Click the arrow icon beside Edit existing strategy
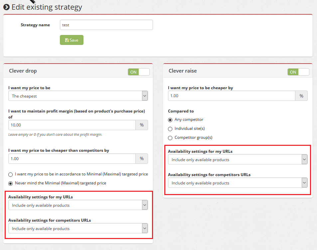 coord(6,7)
